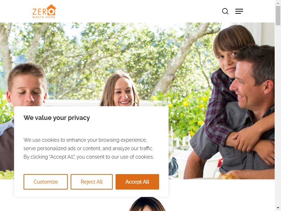The height and width of the screenshot is (211, 281).
Task: Click the boy with closed eyes on the left
Action: 27,85
